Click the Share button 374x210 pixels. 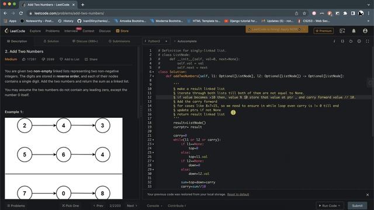[91, 60]
